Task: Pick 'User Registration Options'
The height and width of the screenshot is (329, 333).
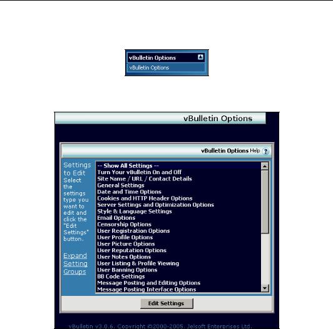Action: (x=178, y=231)
